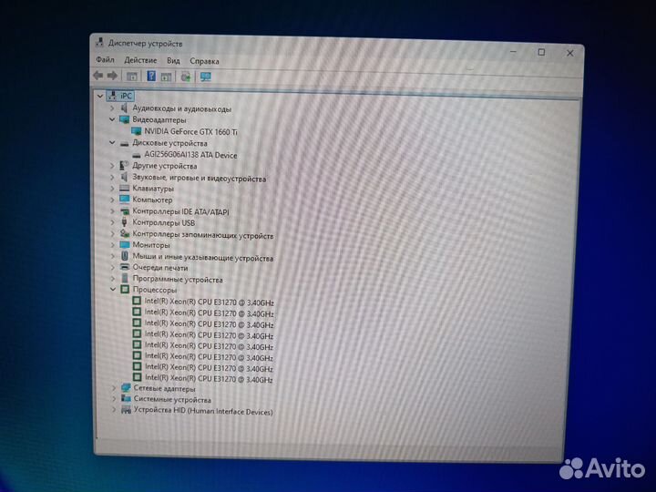The width and height of the screenshot is (656, 492).
Task: Select the iPC root label
Action: [x=126, y=96]
